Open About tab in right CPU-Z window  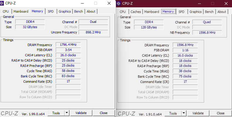click(x=222, y=12)
